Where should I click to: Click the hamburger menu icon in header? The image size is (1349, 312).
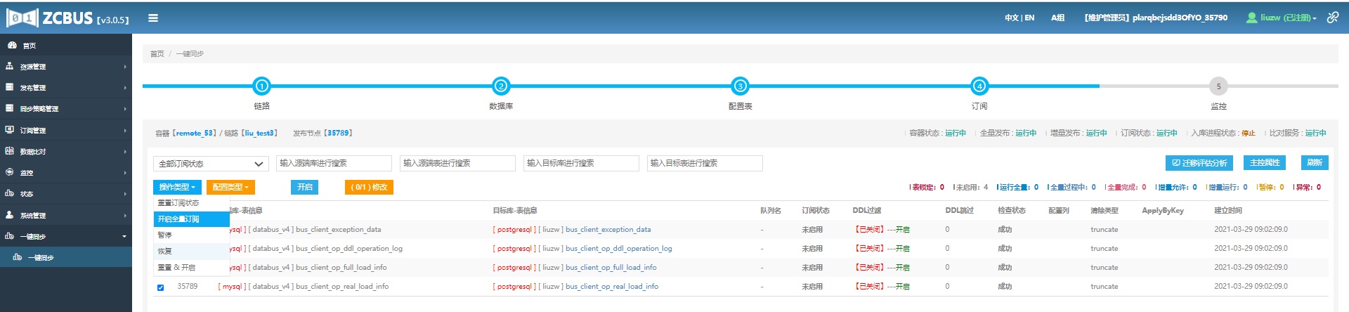tap(152, 18)
